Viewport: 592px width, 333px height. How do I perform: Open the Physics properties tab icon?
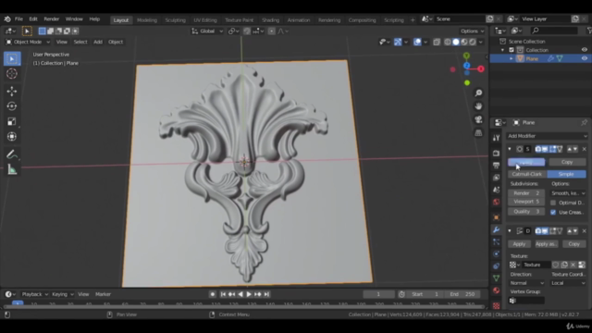coord(496,254)
